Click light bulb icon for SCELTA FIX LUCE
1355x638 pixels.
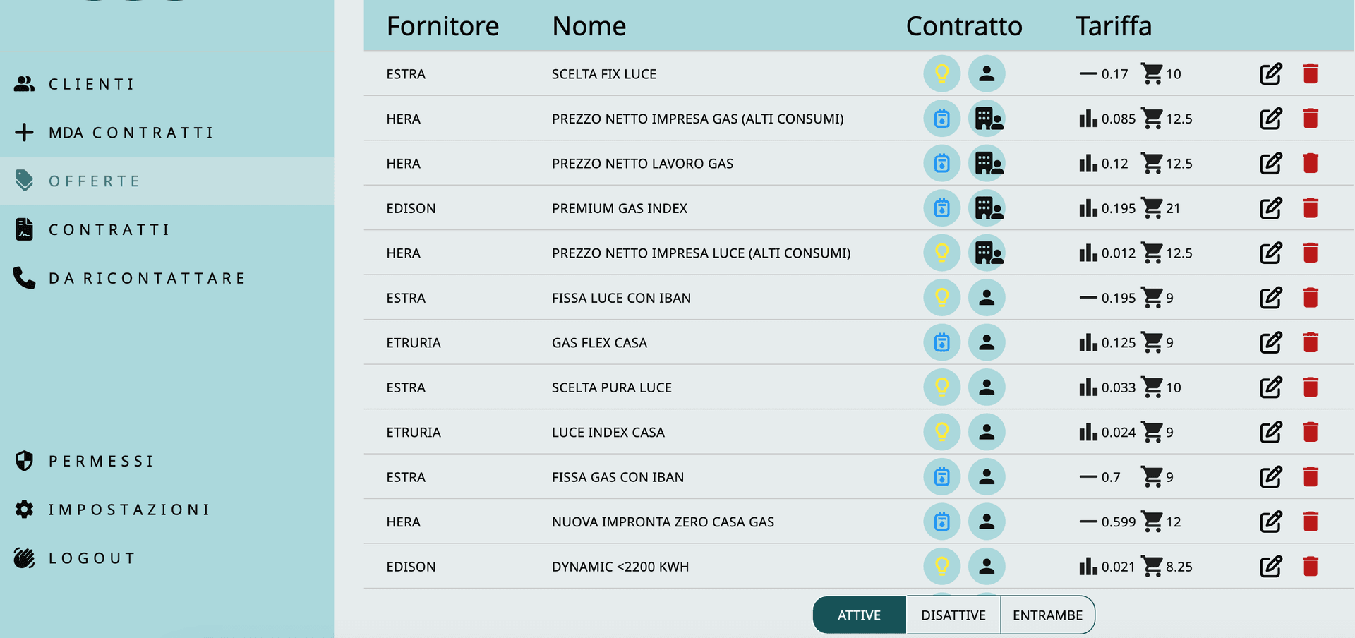click(942, 73)
